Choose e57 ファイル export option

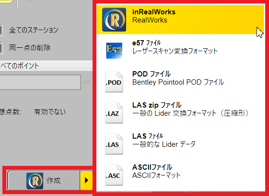tap(180, 51)
